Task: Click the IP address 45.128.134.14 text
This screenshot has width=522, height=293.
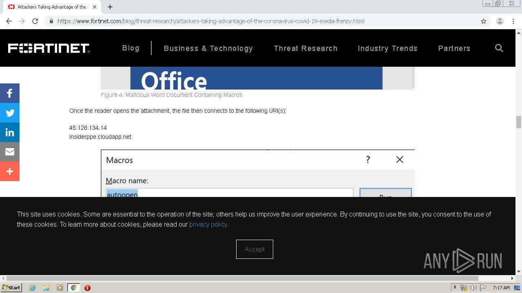Action: [88, 128]
